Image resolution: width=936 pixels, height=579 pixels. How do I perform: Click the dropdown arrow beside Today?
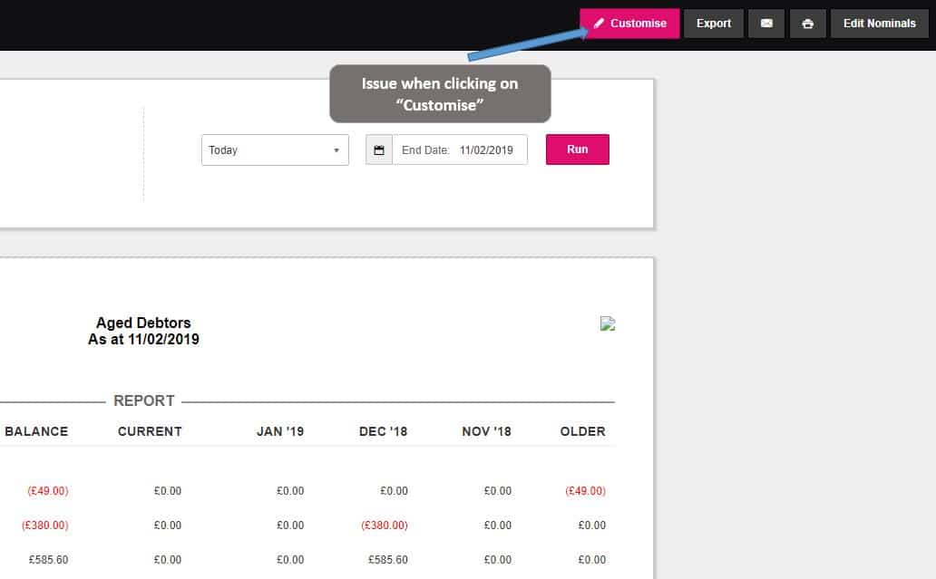click(336, 150)
